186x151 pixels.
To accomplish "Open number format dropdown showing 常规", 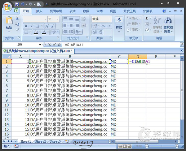I will click(110, 19).
